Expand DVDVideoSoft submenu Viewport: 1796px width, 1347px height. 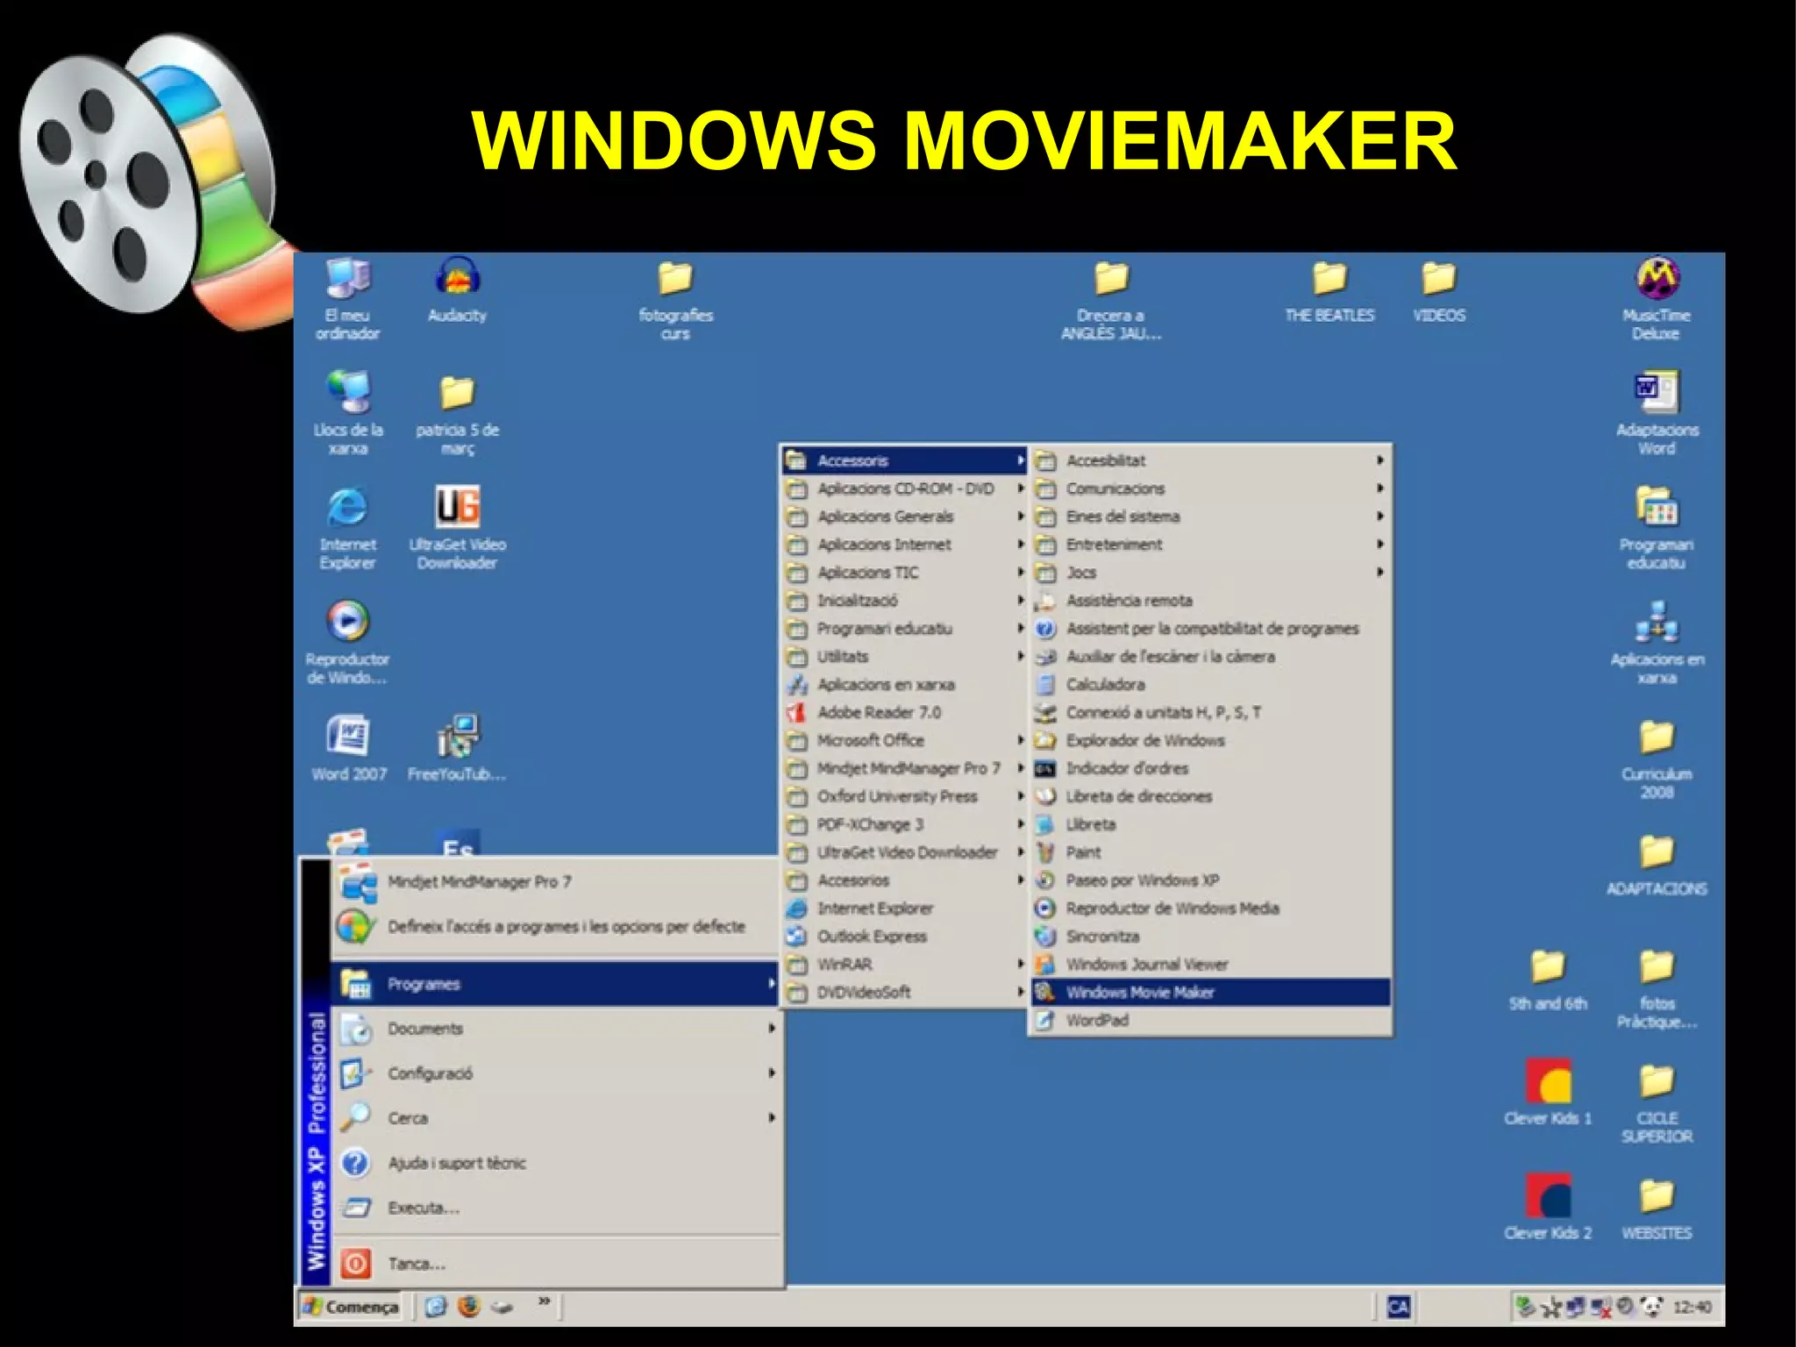(905, 992)
